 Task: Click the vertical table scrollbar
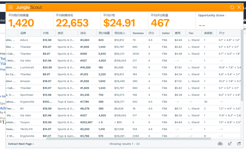pos(242,66)
